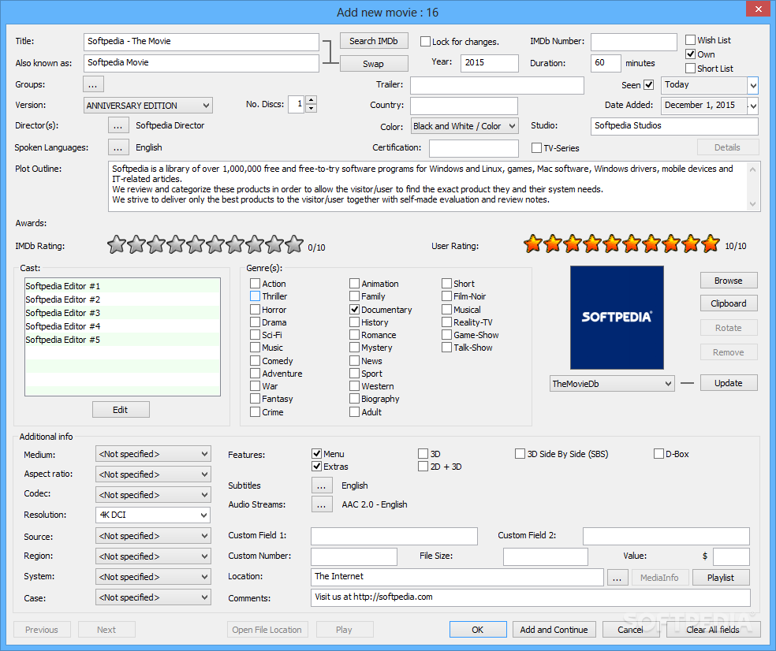Expand the Aspect ratio dropdown
This screenshot has width=776, height=651.
point(153,474)
